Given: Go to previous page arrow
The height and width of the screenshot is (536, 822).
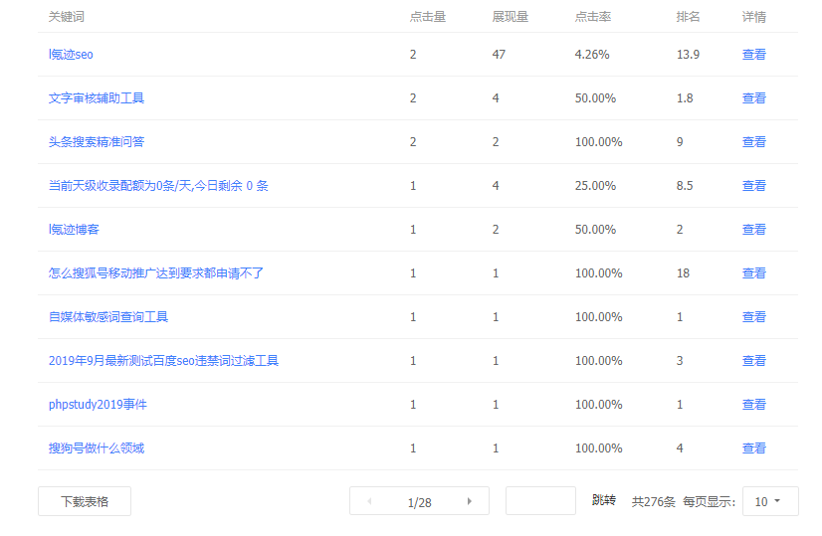Looking at the screenshot, I should (370, 501).
